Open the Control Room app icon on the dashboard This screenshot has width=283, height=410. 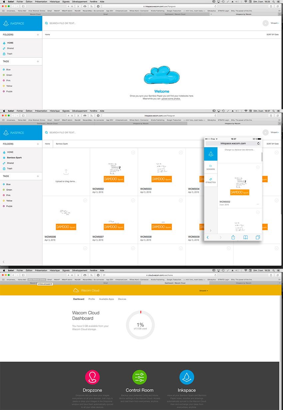[140, 377]
